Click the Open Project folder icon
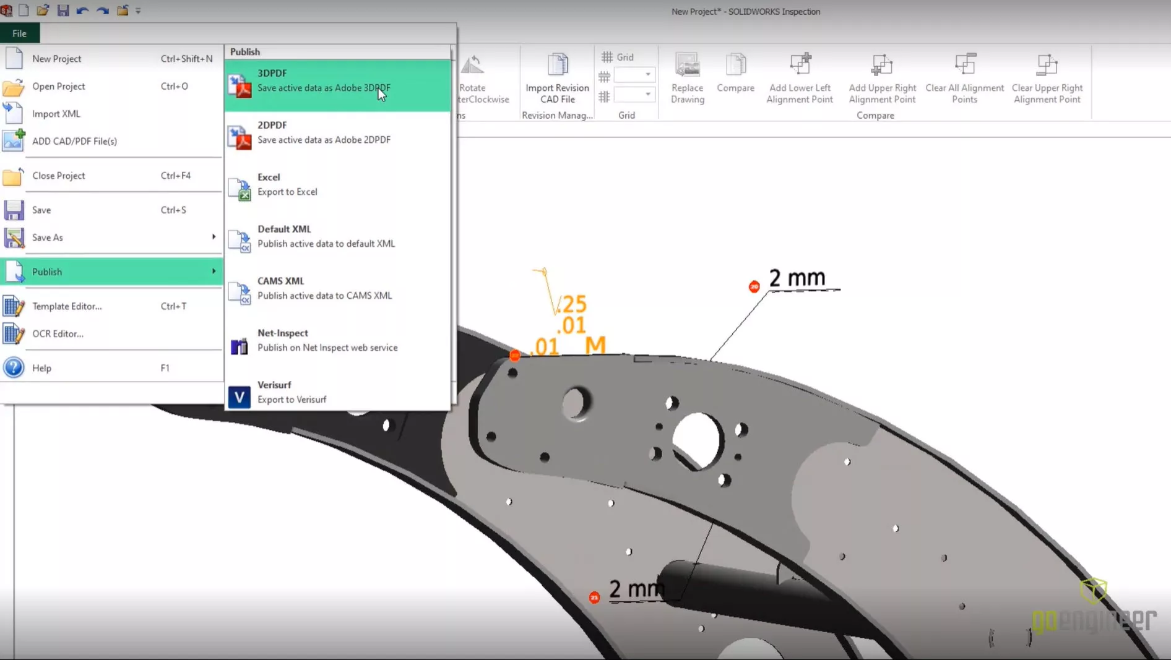 point(13,87)
